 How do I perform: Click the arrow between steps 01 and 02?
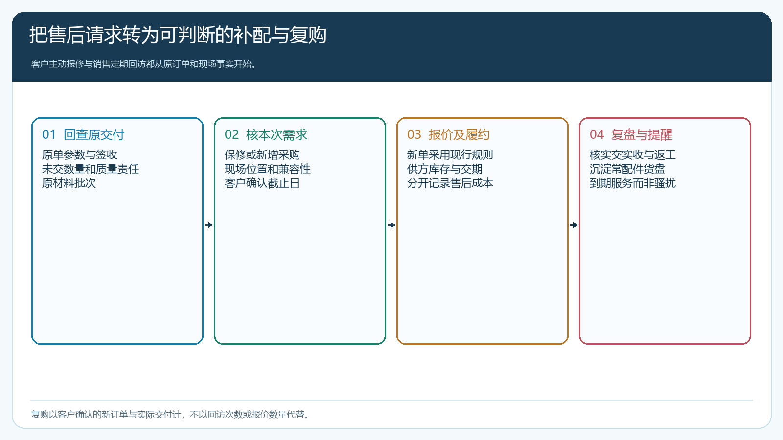click(209, 225)
